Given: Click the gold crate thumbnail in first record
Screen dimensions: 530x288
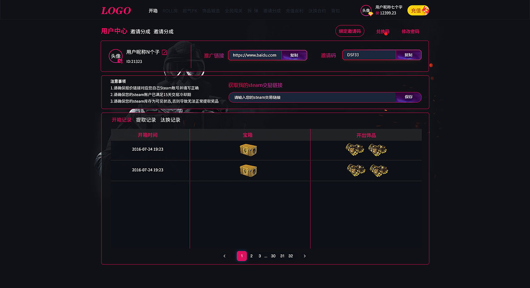Looking at the screenshot, I should pos(248,149).
